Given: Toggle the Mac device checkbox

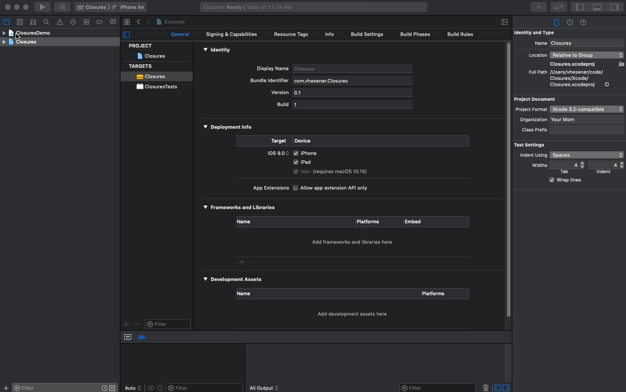Looking at the screenshot, I should [296, 171].
